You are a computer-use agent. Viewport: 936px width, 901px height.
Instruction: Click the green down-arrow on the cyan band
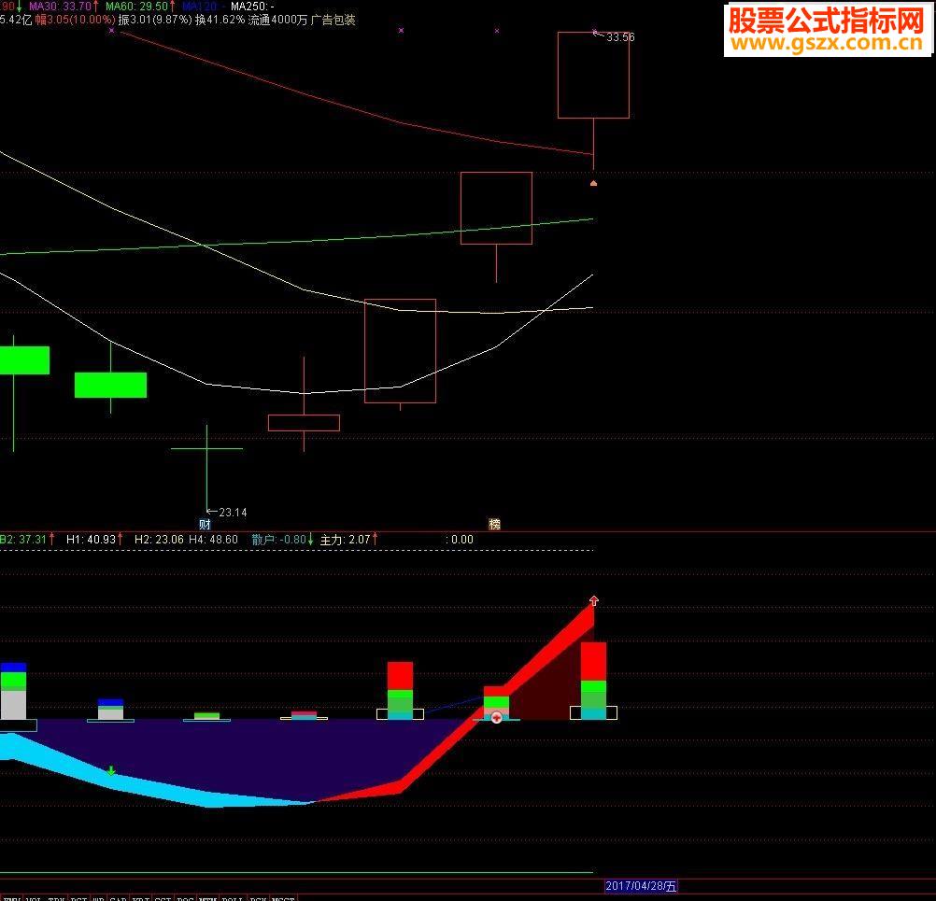click(111, 771)
